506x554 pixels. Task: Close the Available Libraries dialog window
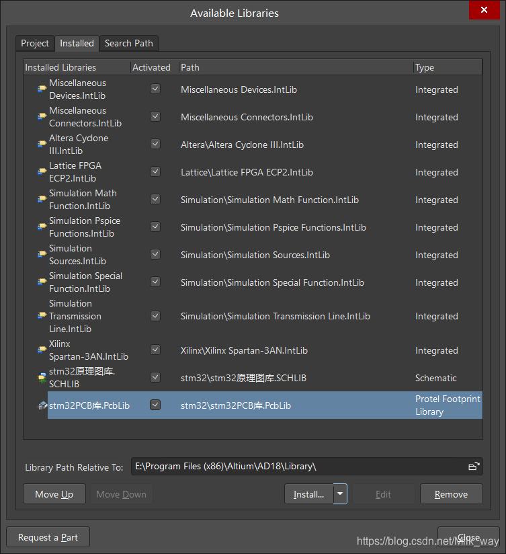click(484, 10)
